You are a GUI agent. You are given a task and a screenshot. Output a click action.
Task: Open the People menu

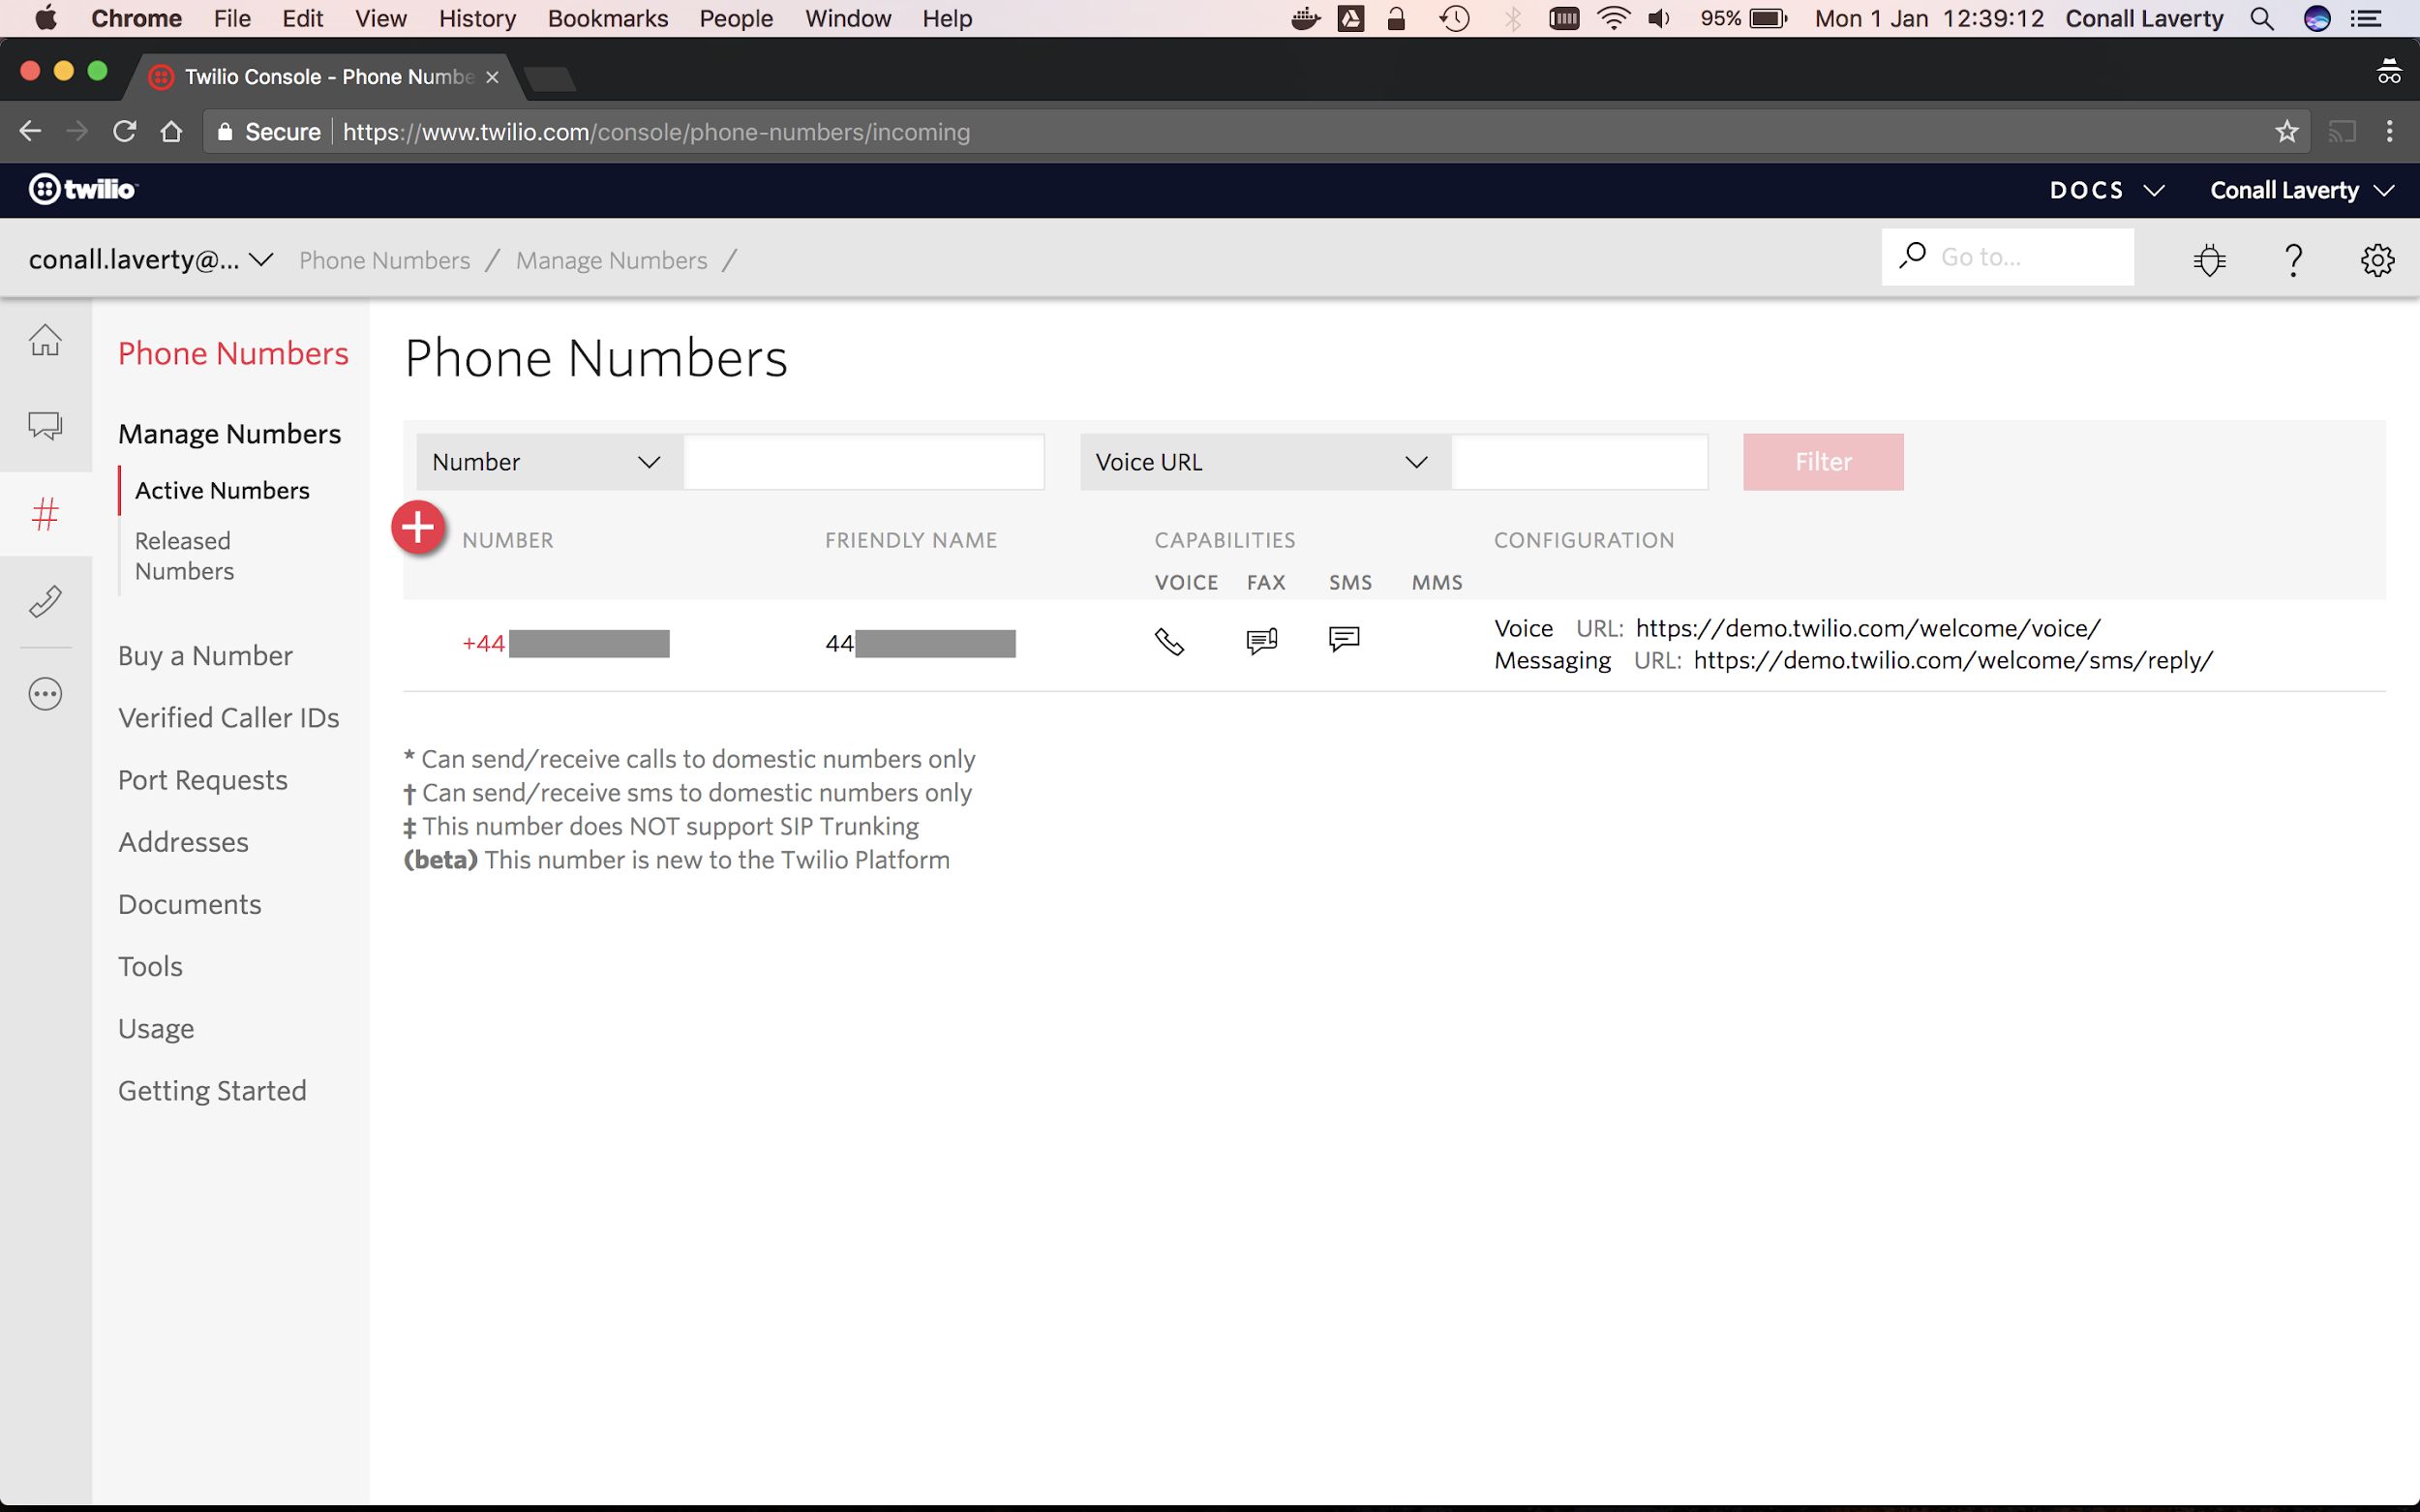point(736,18)
